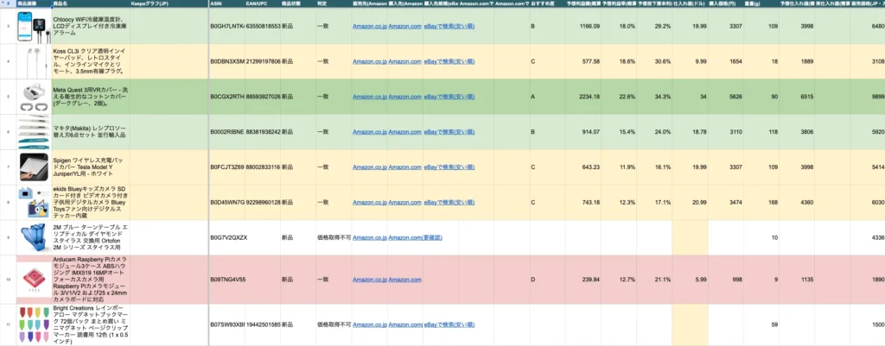Select the 重量(g) header cell
The height and width of the screenshot is (346, 885).
pyautogui.click(x=761, y=3)
